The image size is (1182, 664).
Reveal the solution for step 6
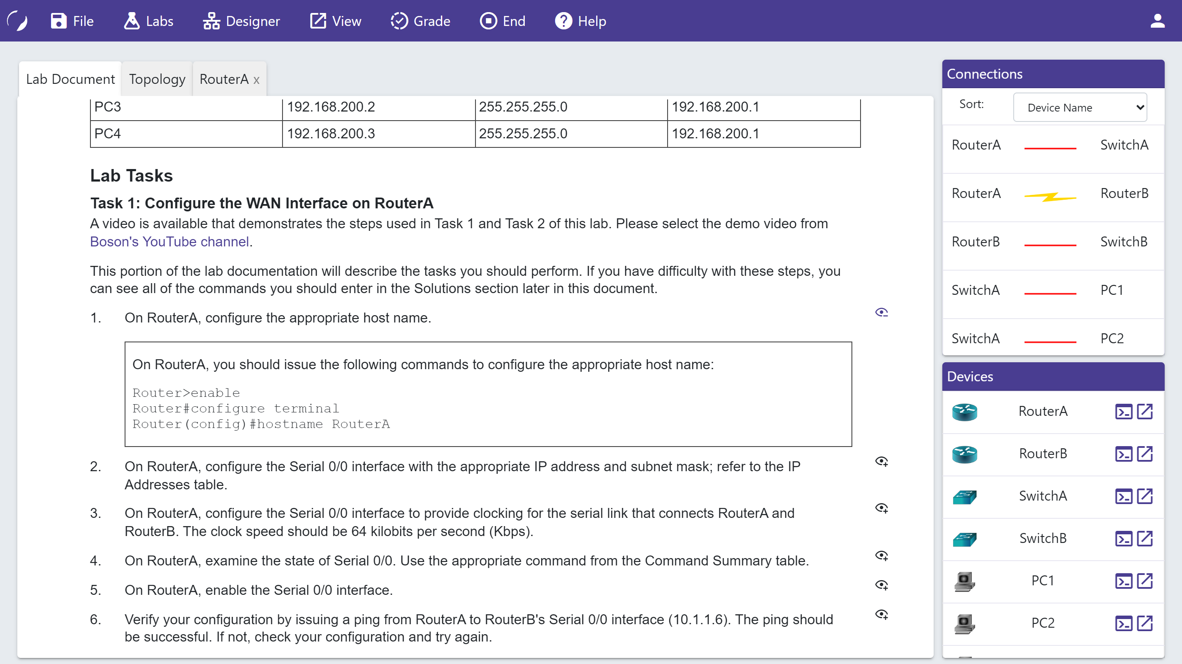pos(881,614)
